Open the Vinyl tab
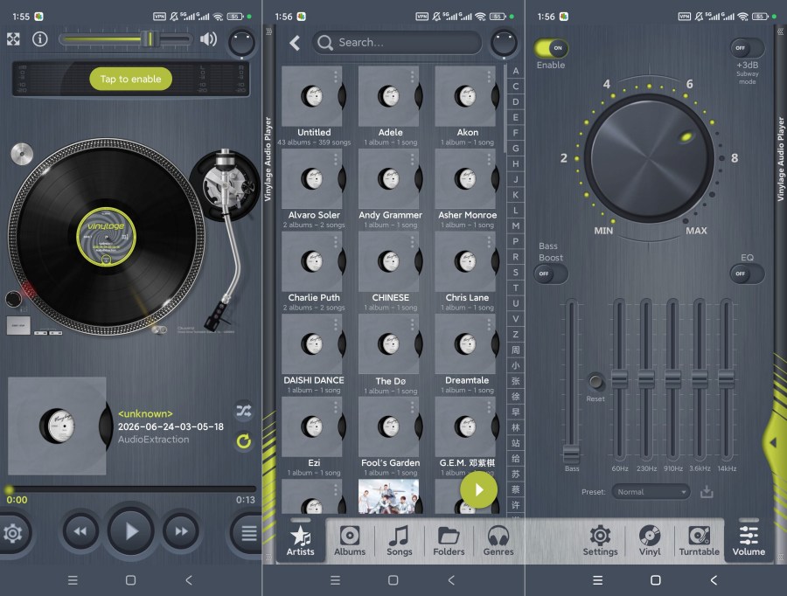 point(650,541)
